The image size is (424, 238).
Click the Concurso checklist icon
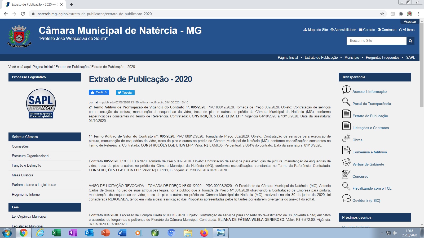click(x=346, y=175)
